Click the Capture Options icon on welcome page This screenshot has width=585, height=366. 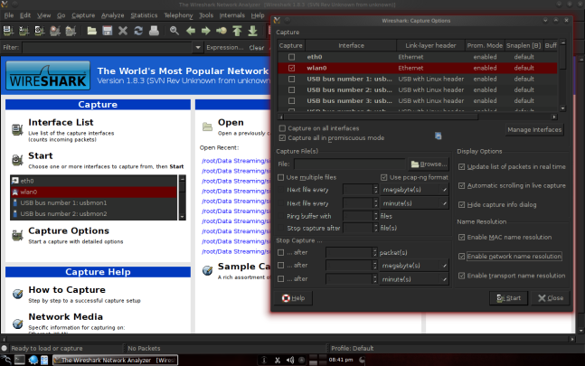17,236
